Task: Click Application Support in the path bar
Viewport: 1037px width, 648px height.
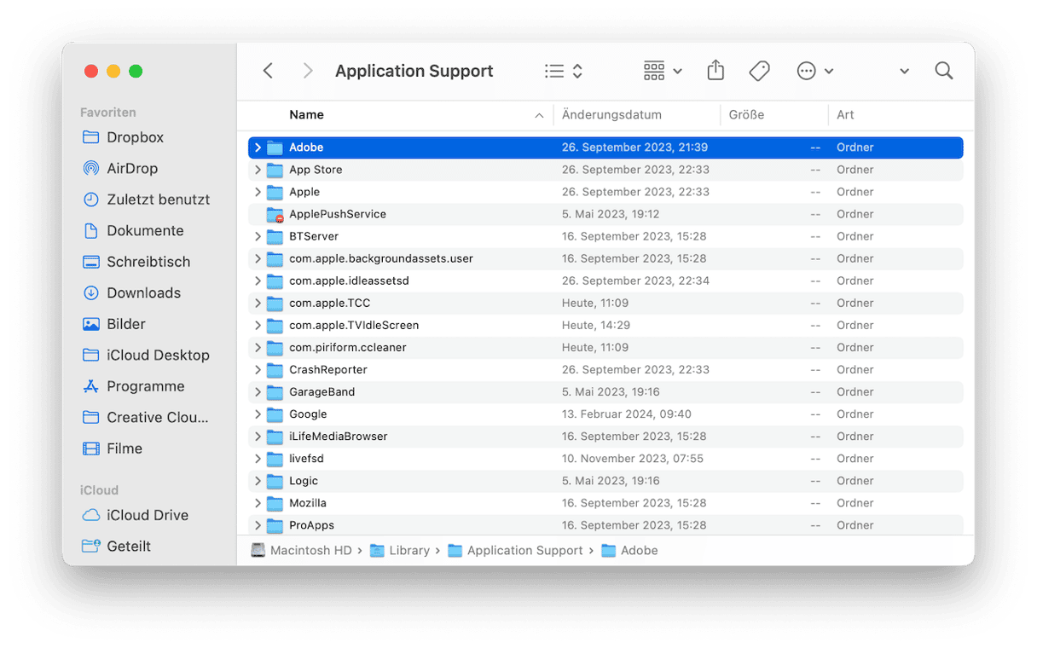Action: coord(515,551)
